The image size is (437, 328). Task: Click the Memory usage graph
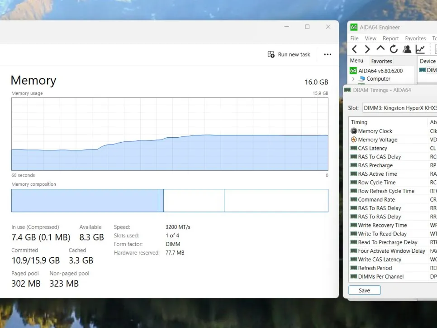170,134
